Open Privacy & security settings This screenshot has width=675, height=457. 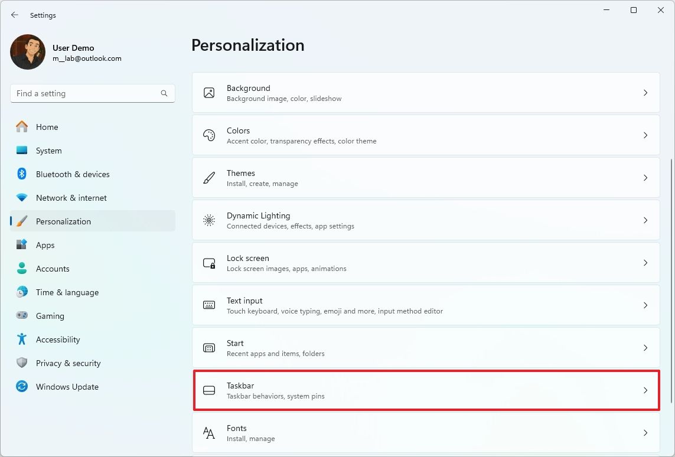coord(68,363)
